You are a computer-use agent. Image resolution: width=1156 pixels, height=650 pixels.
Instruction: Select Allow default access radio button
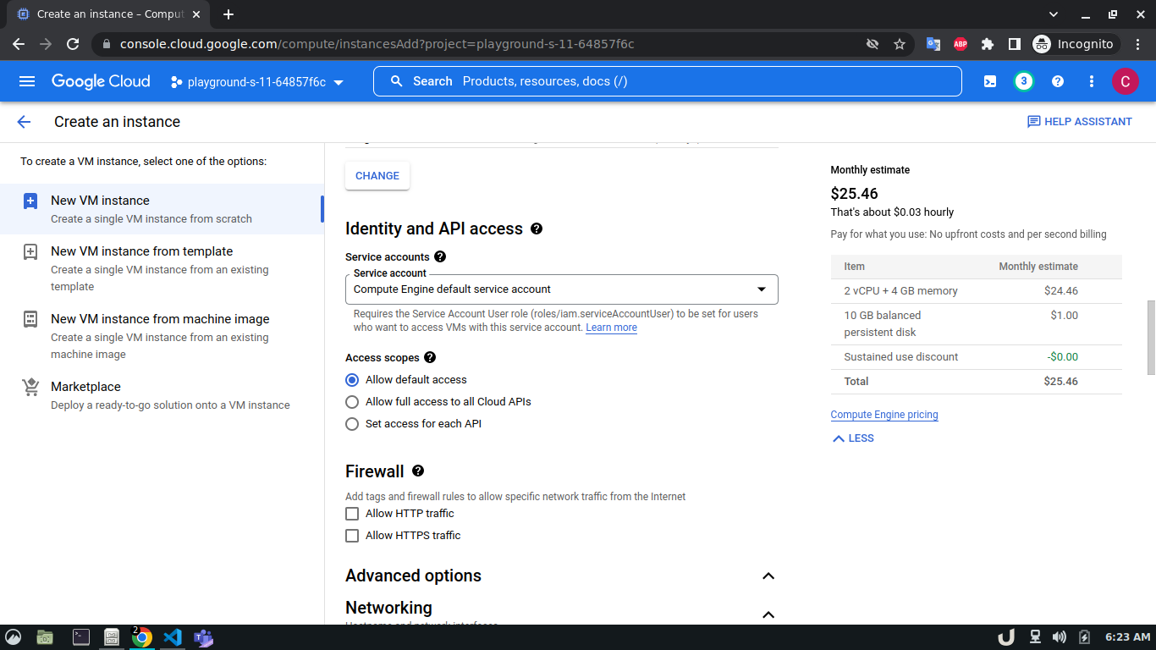coord(352,380)
